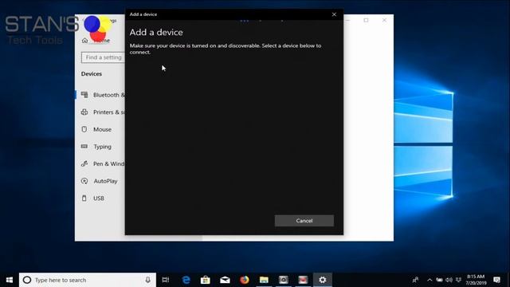
Task: Maximize the Settings window
Action: (x=367, y=20)
